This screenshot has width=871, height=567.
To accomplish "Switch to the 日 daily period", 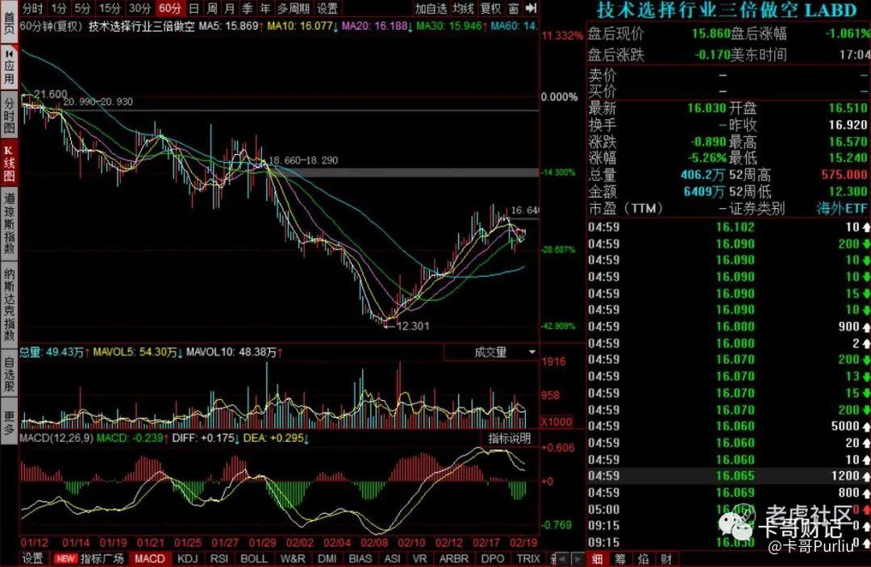I will click(194, 8).
